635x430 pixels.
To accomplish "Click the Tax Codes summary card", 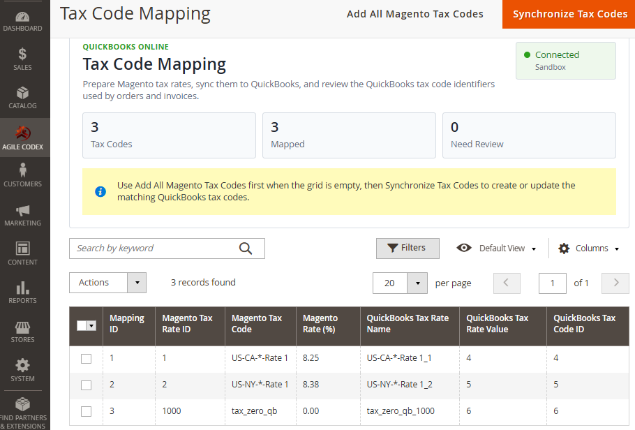I will (x=170, y=135).
